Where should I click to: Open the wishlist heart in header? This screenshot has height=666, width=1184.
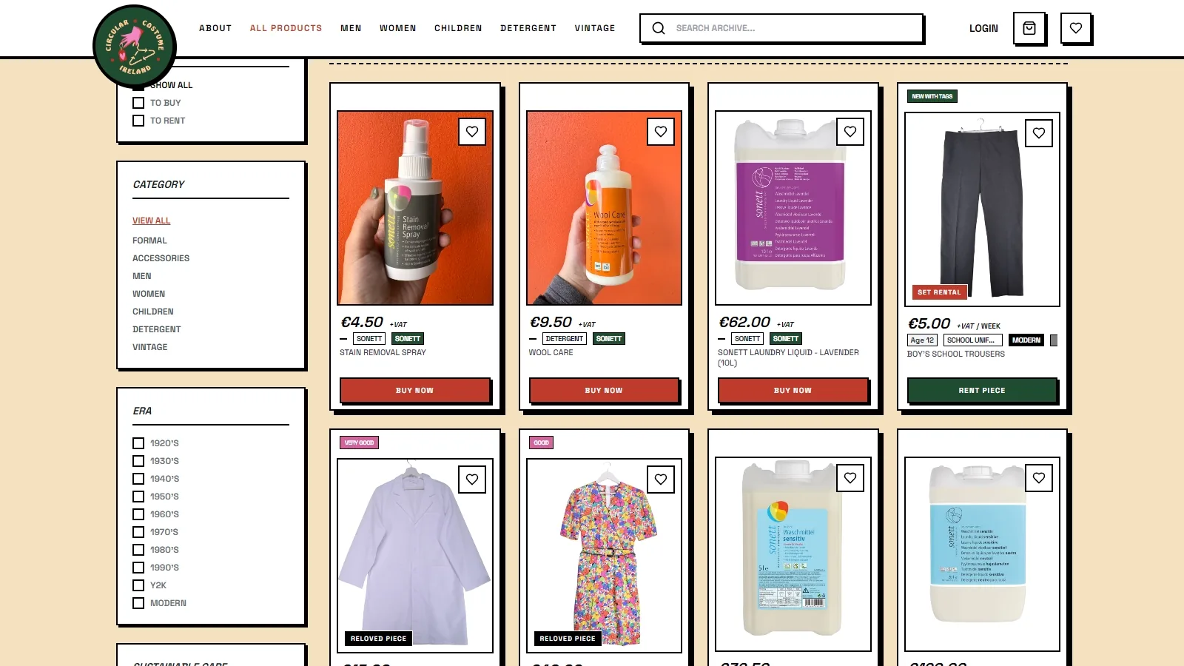(1076, 28)
